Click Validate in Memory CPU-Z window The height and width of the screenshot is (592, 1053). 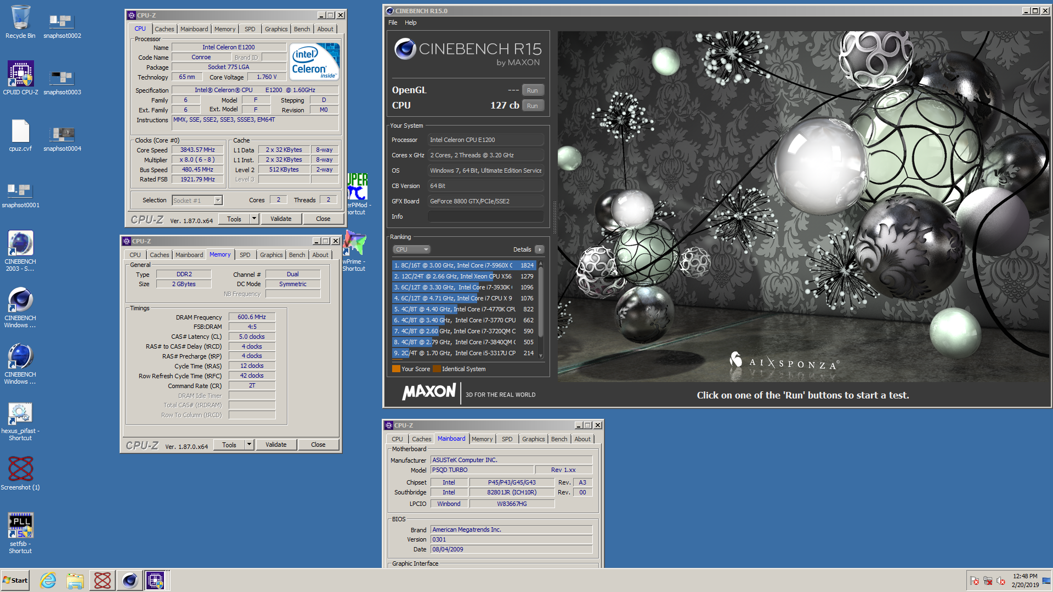point(276,445)
